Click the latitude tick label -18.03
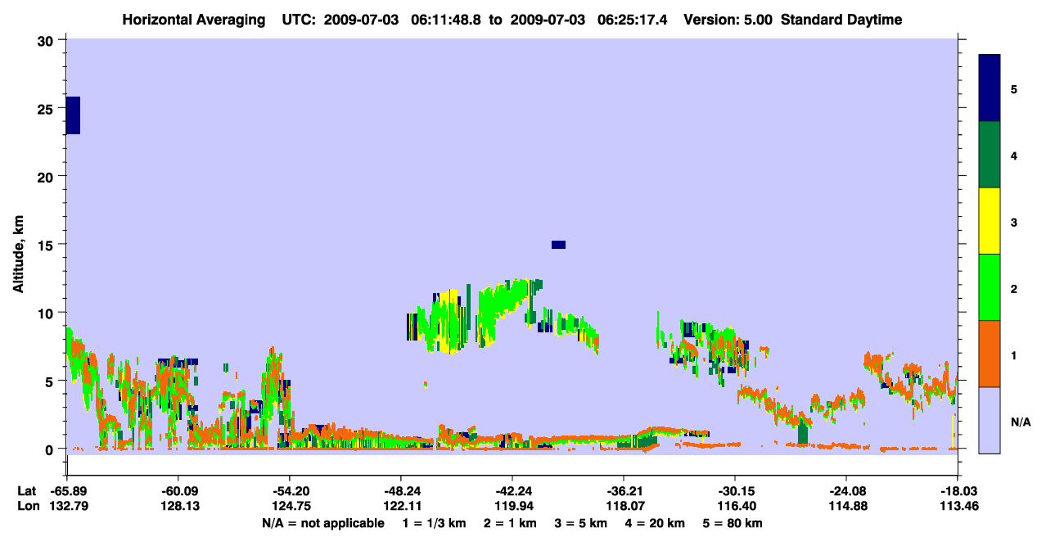 pyautogui.click(x=958, y=491)
